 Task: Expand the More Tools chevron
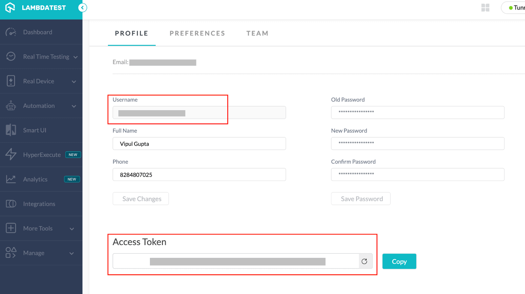pyautogui.click(x=72, y=229)
